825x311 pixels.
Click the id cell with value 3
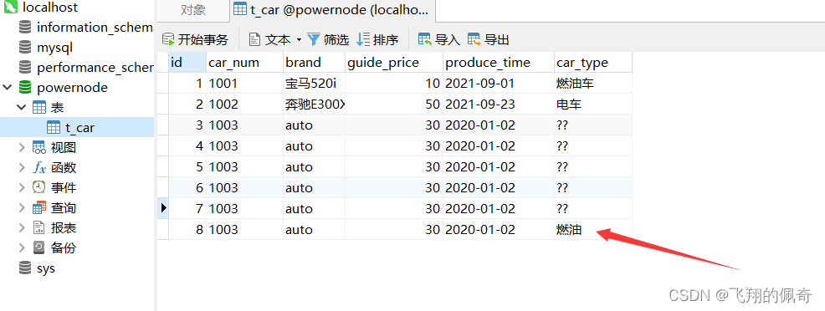point(187,125)
